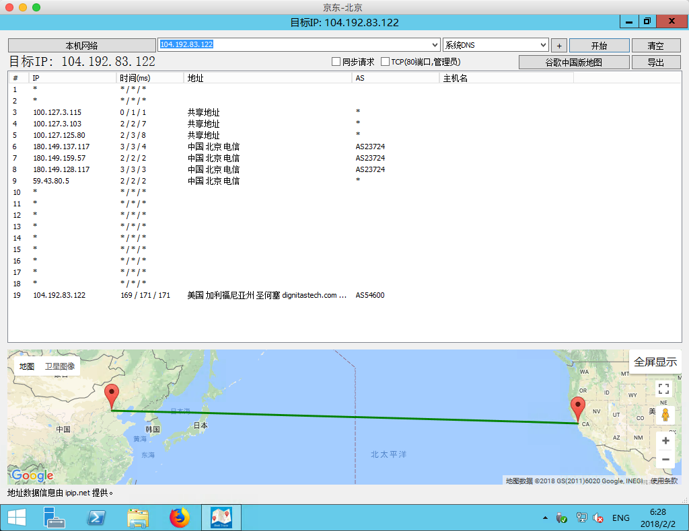The image size is (689, 531).
Task: Open Firefox from the taskbar
Action: tap(180, 518)
